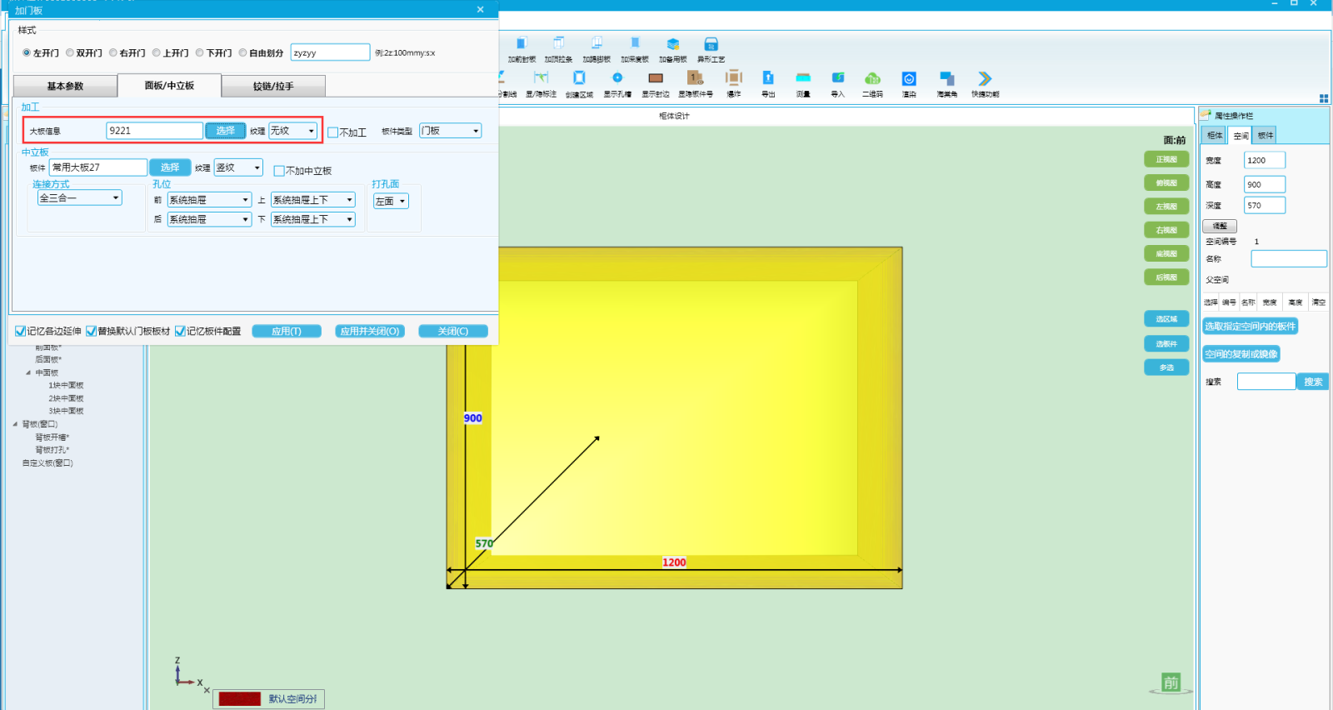Open the 打孔面 左面 dropdown
The image size is (1333, 710).
pyautogui.click(x=391, y=202)
